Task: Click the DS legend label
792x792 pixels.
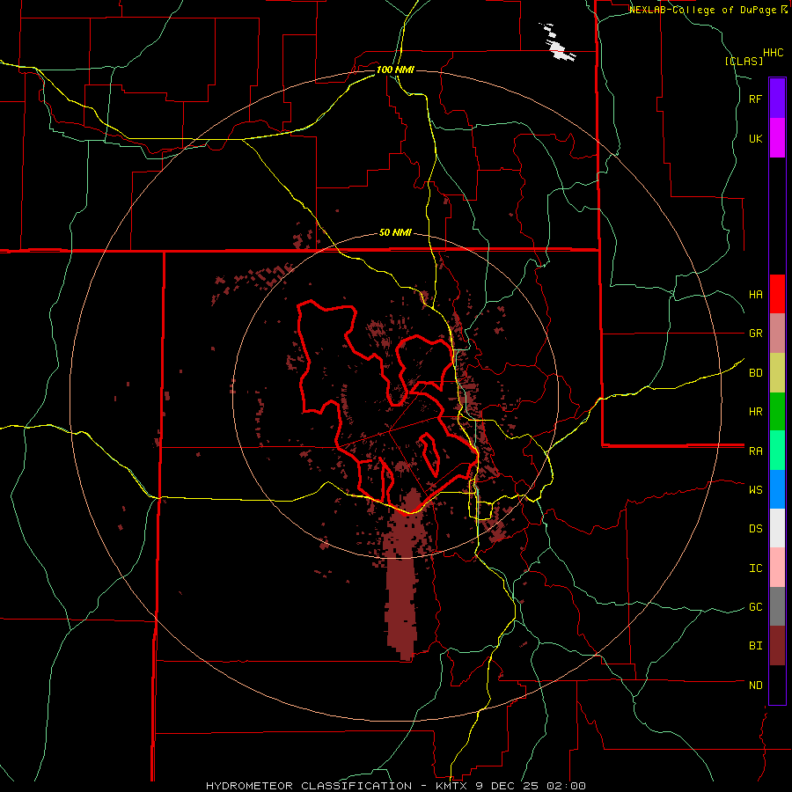Action: [756, 528]
